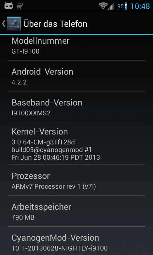153x255 pixels.
Task: Tap the mobile signal bars icon
Action: (x=111, y=6)
